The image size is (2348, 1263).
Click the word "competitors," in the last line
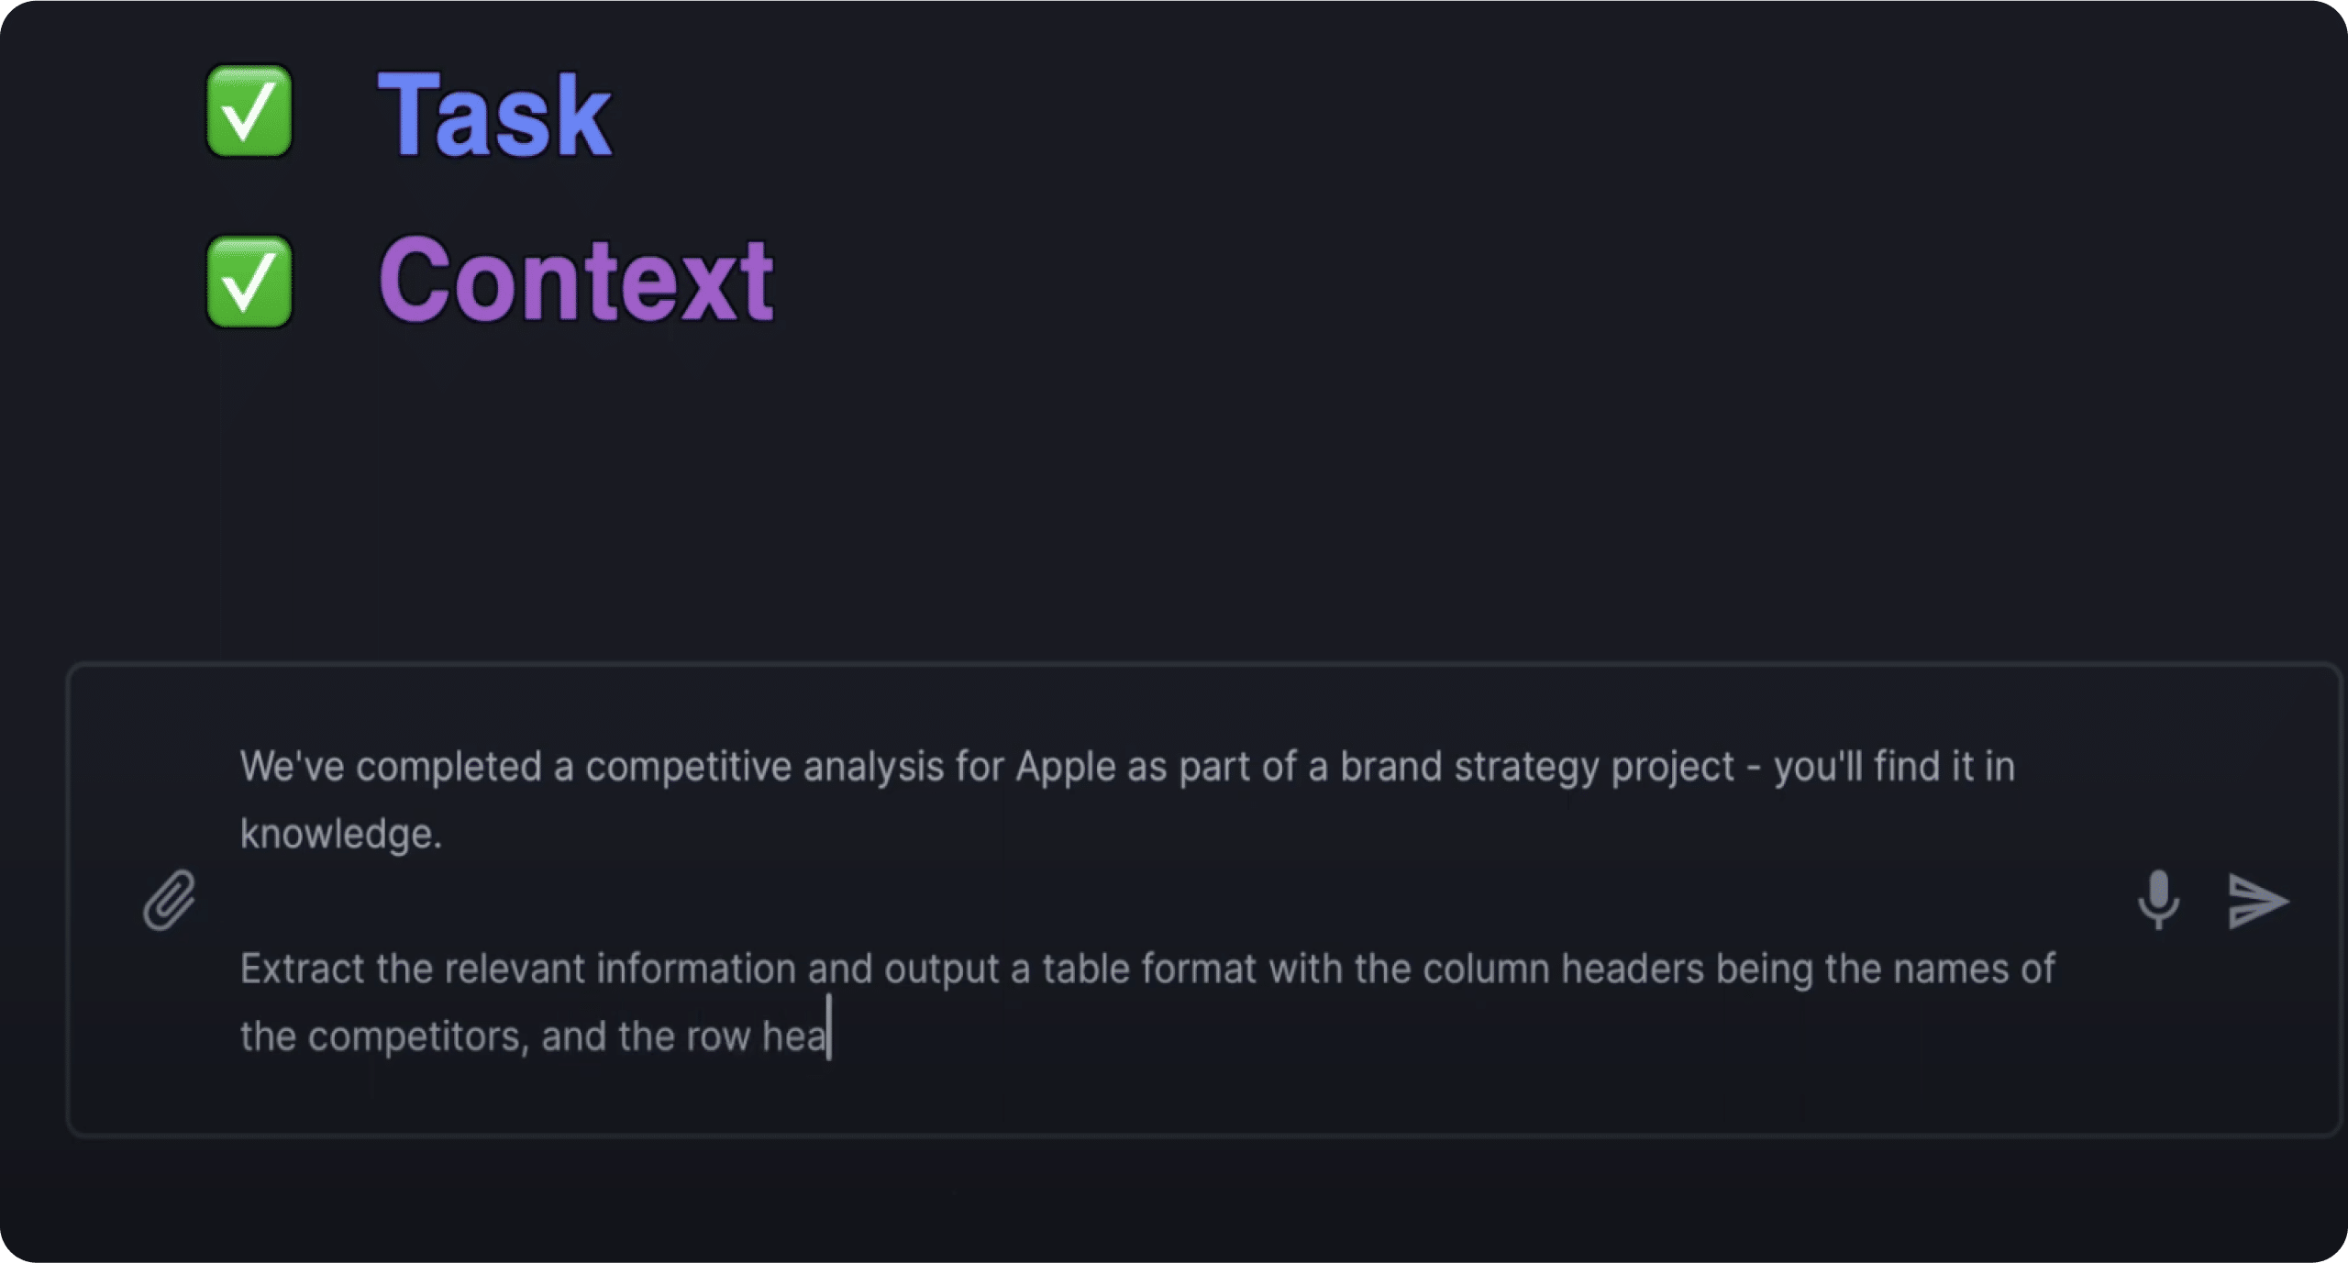(x=418, y=1037)
